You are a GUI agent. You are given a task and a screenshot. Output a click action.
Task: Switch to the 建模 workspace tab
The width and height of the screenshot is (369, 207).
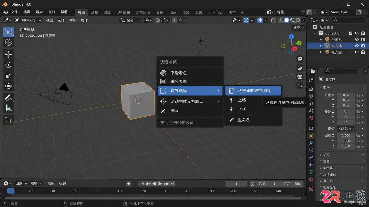(x=95, y=12)
